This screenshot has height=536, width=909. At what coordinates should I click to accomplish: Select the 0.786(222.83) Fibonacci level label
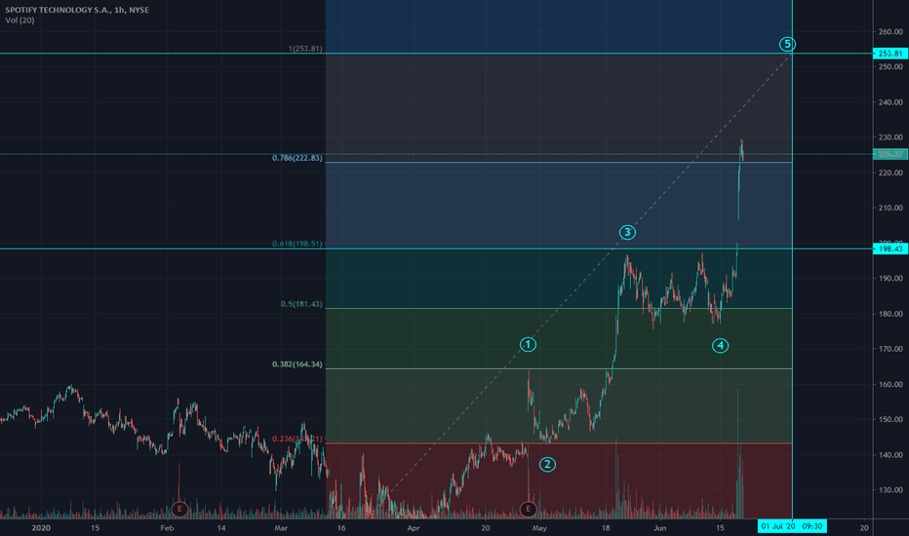coord(297,158)
